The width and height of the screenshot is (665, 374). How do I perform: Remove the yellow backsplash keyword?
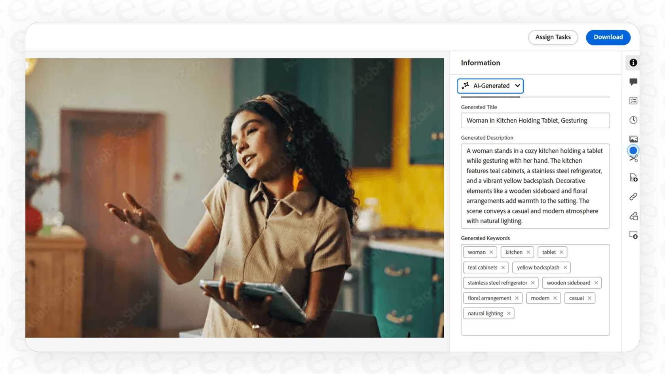[565, 267]
